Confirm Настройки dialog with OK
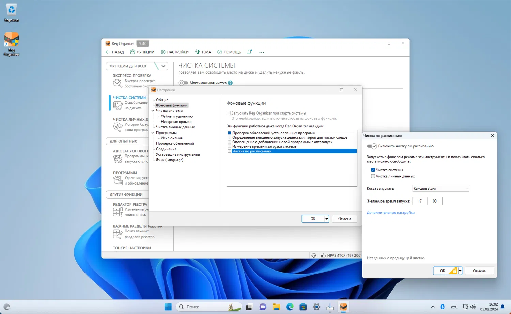This screenshot has width=511, height=314. click(313, 219)
